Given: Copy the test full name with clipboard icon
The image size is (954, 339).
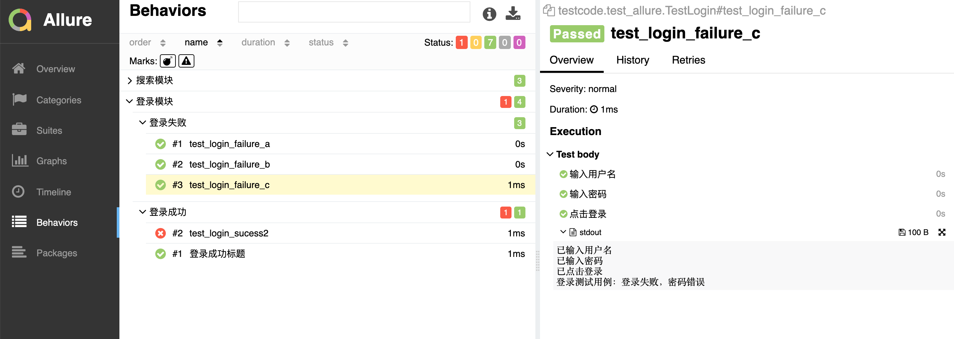Looking at the screenshot, I should click(x=548, y=11).
